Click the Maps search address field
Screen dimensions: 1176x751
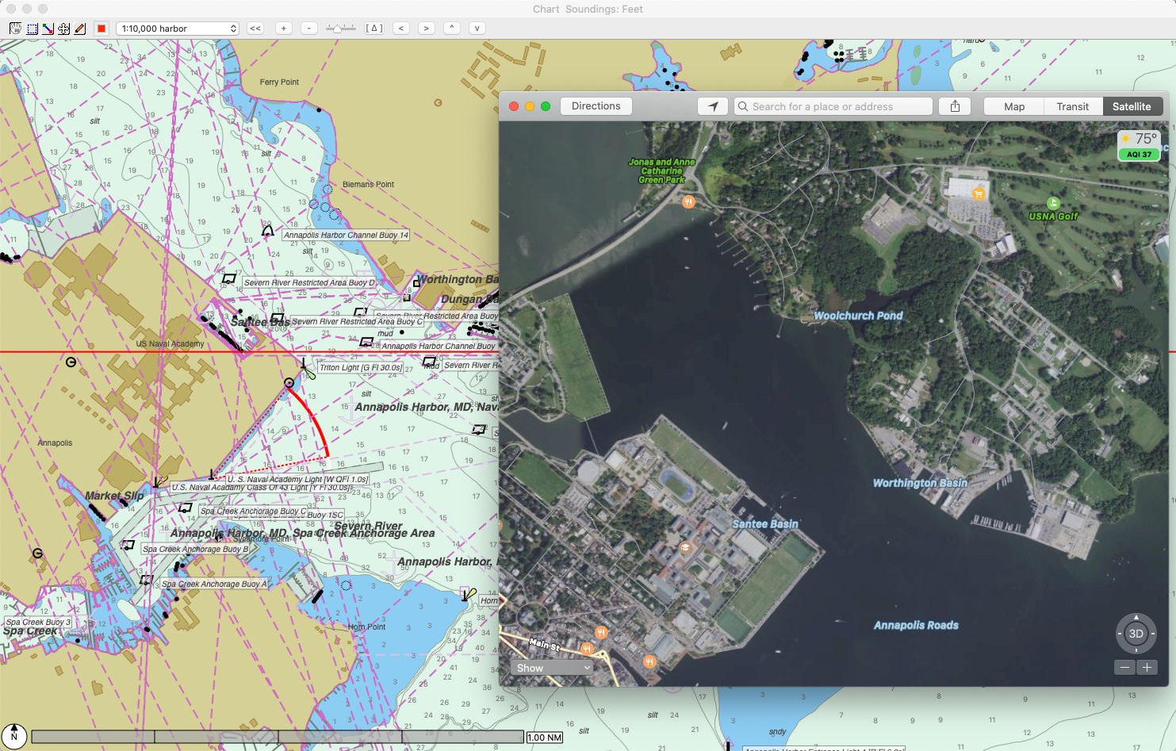pyautogui.click(x=833, y=106)
